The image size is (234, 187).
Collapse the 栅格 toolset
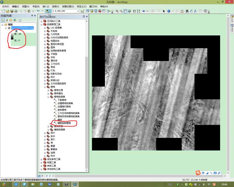(45, 87)
